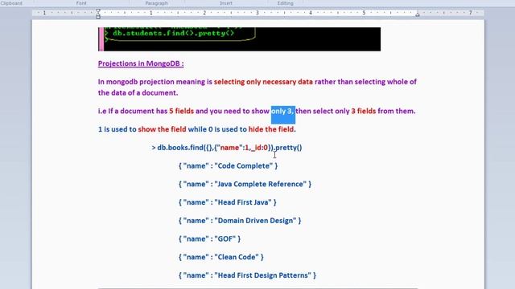
Task: Click the line "Head First Design Patterns"
Action: click(247, 275)
